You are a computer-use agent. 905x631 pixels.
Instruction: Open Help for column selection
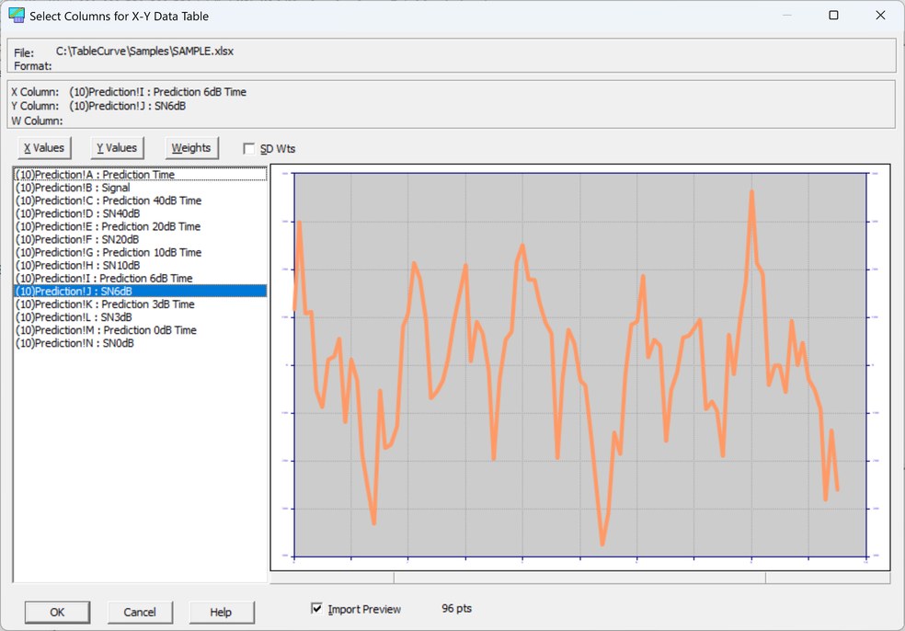click(x=221, y=612)
